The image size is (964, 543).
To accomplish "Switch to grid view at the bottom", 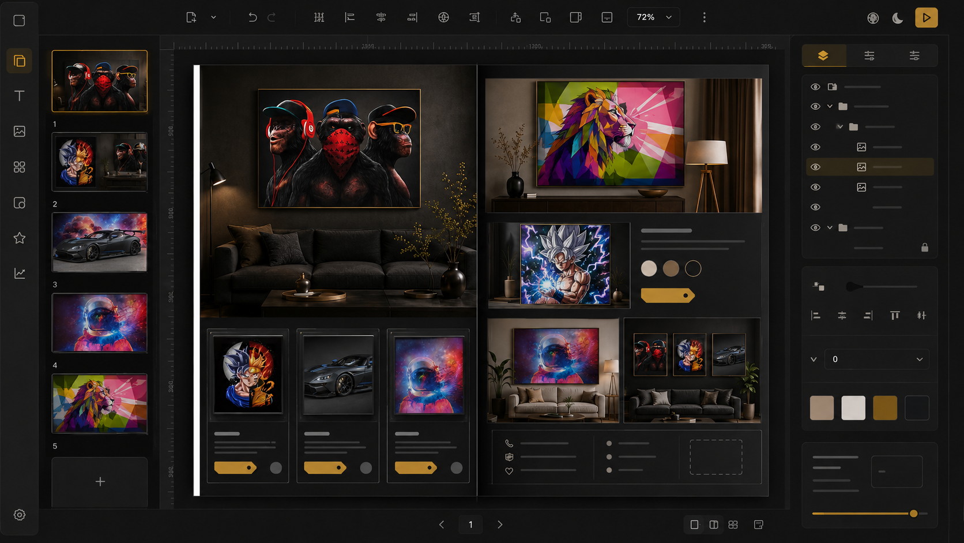I will click(x=733, y=525).
